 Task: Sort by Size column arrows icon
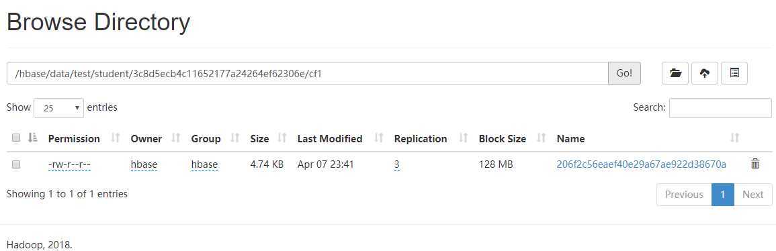pyautogui.click(x=282, y=138)
